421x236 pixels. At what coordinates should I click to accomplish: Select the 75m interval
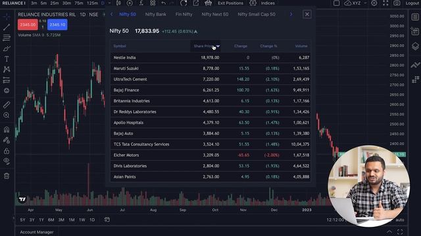click(x=79, y=3)
